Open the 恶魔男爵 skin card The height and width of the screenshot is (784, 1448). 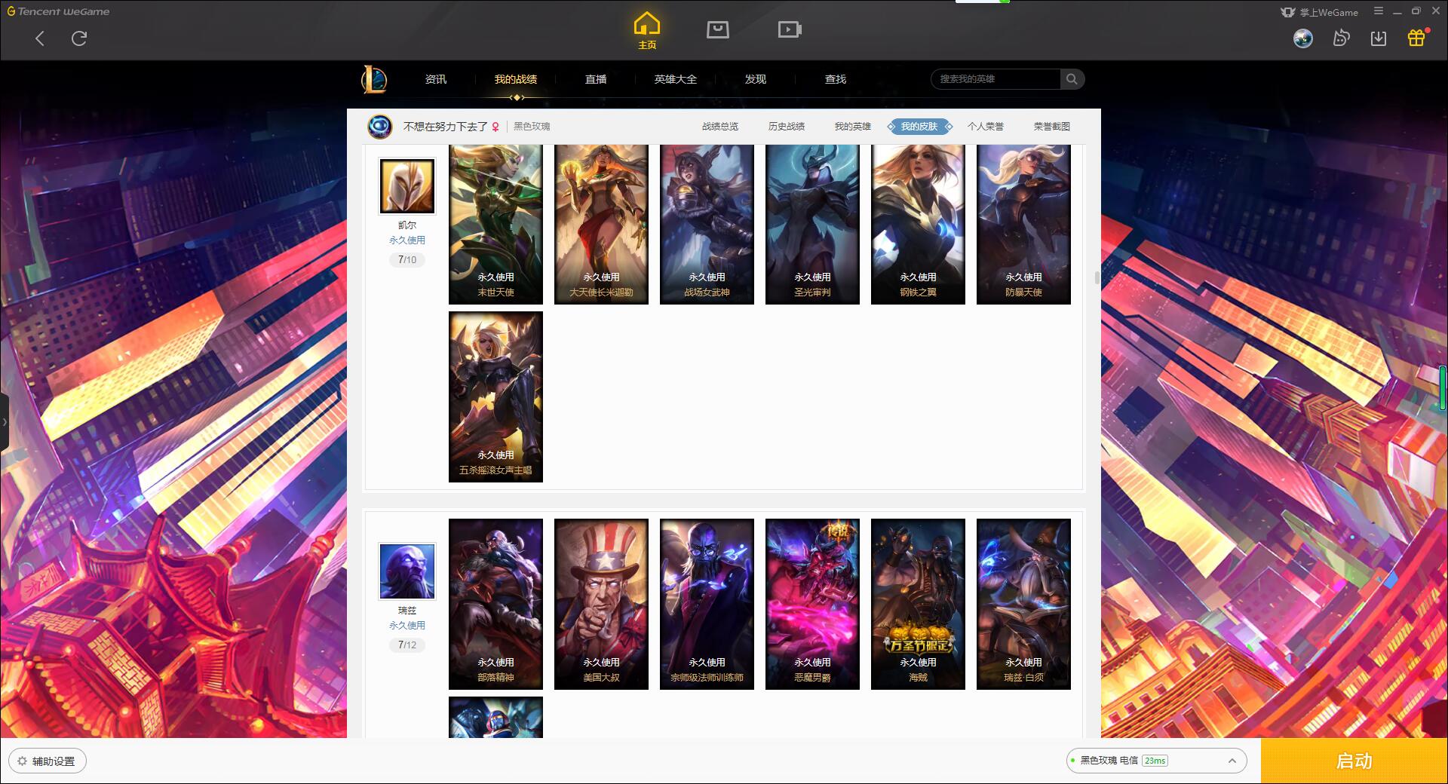pyautogui.click(x=812, y=604)
